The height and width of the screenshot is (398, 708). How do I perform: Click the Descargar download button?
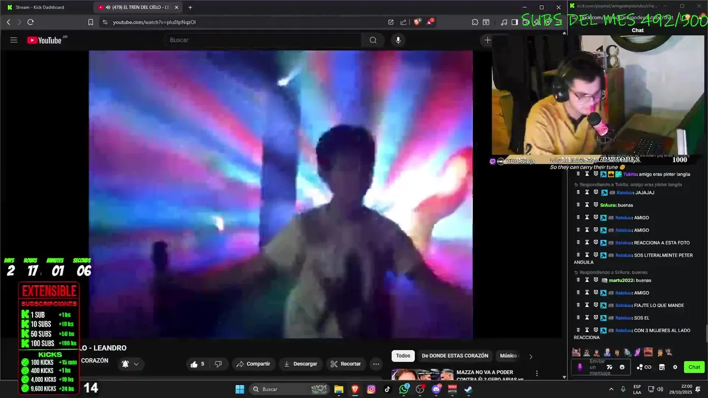300,364
